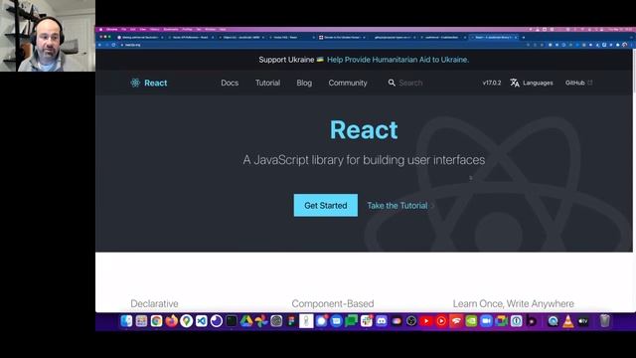This screenshot has height=358, width=636.
Task: Open Finder from the dock
Action: [126, 321]
